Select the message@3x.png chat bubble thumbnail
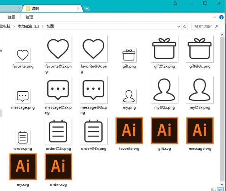 (94, 90)
